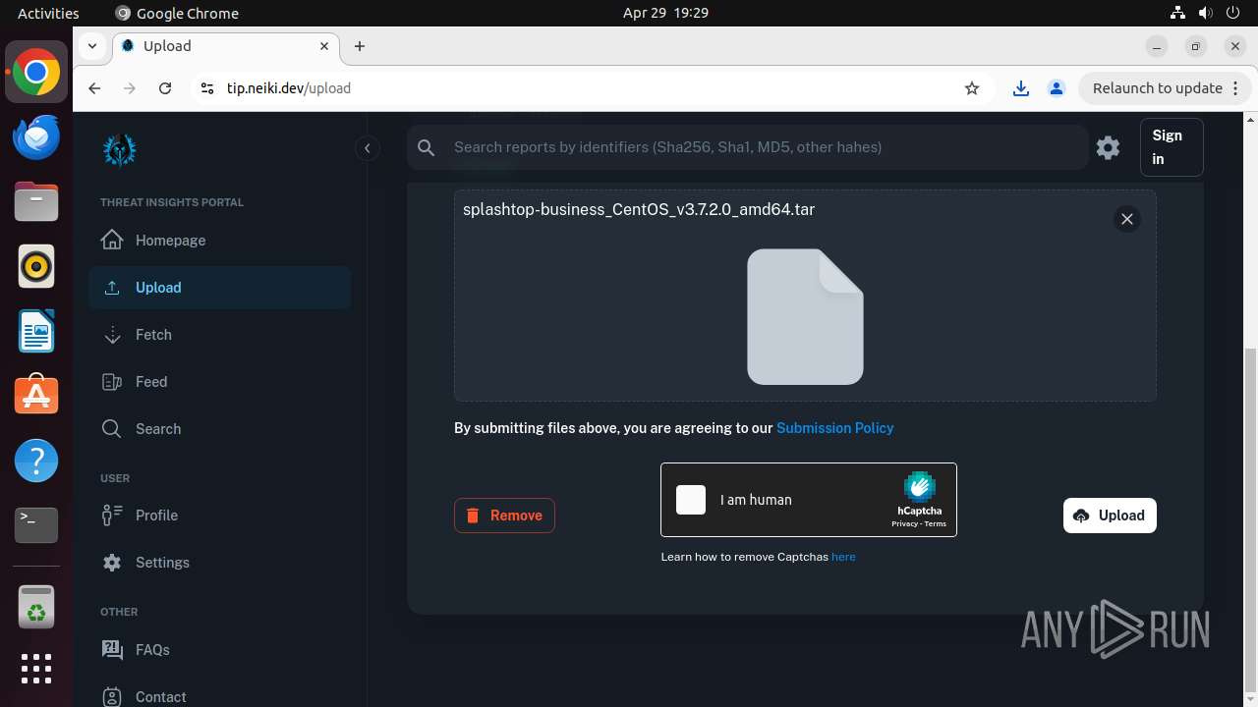Launch Google Chrome from the dock
The image size is (1258, 707).
click(36, 73)
